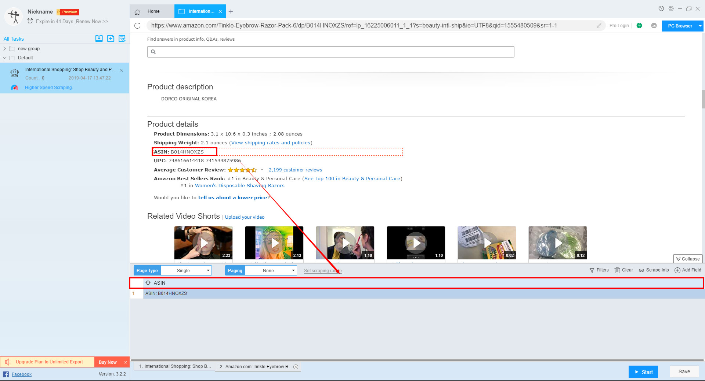Play the 0:02 video thumbnail
The image size is (705, 381).
(487, 243)
